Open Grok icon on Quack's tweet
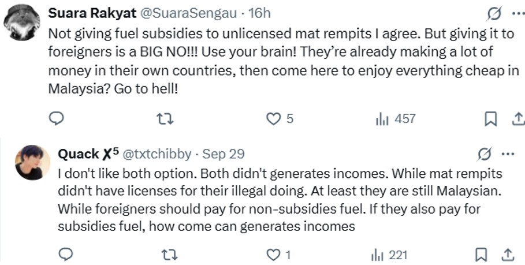 click(x=484, y=154)
